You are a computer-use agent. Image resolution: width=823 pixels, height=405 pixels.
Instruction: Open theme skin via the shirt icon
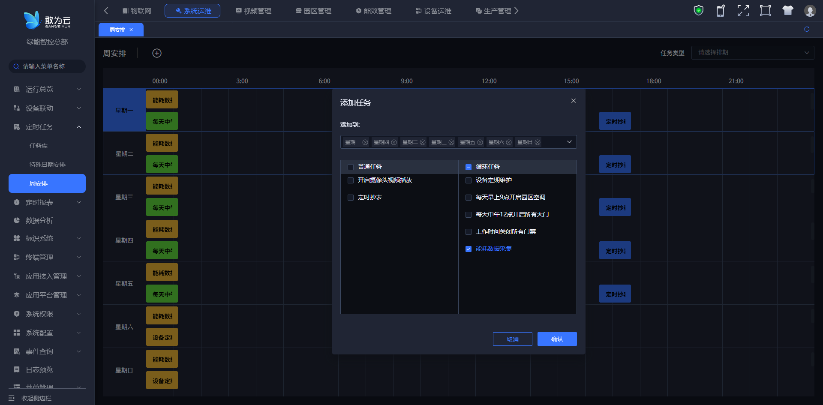tap(787, 11)
